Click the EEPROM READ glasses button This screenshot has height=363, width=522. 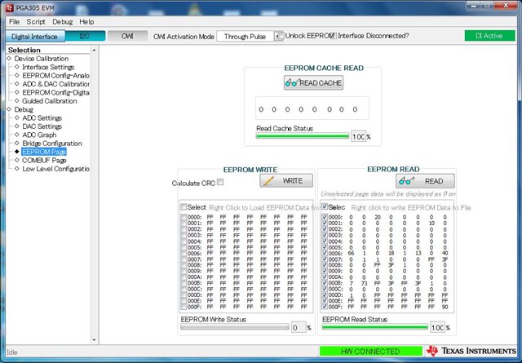(x=425, y=181)
